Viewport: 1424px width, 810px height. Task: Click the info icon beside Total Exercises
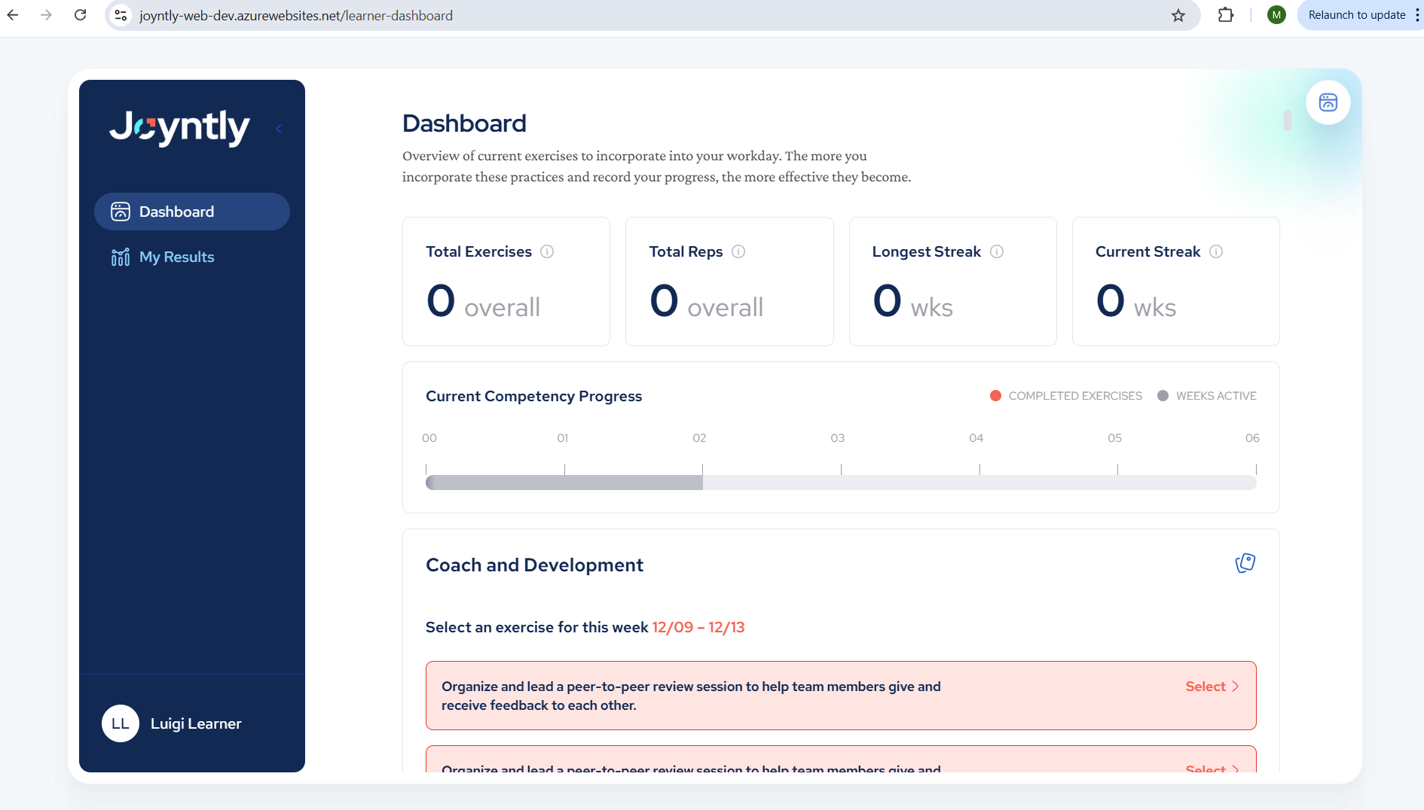point(547,251)
